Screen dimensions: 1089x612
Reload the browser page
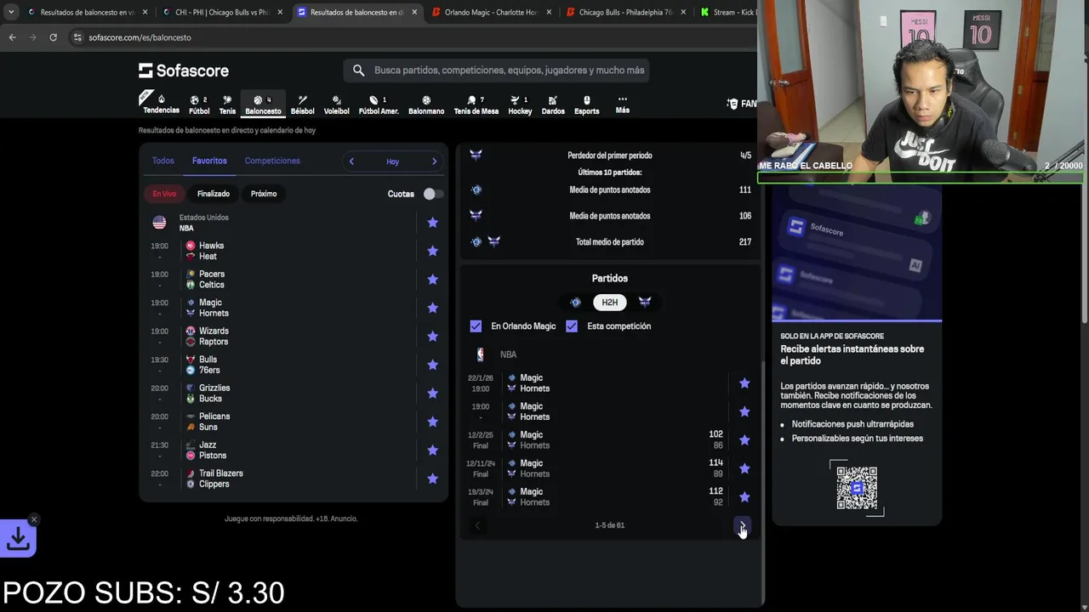(x=53, y=37)
